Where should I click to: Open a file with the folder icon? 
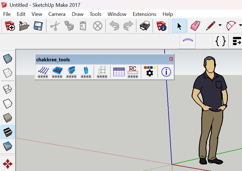(x=24, y=26)
